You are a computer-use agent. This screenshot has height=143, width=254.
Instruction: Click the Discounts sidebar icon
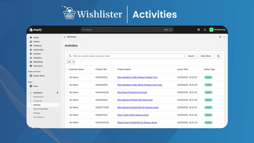click(x=31, y=66)
